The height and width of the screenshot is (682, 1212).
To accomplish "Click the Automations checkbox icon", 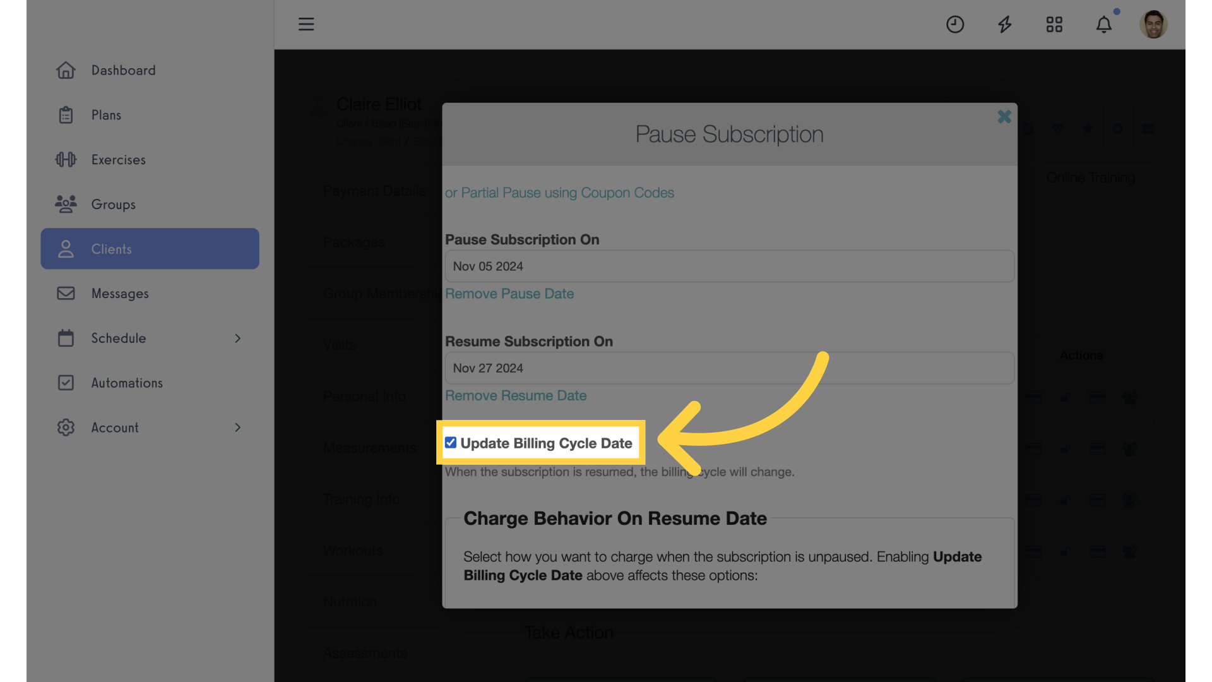I will point(66,383).
